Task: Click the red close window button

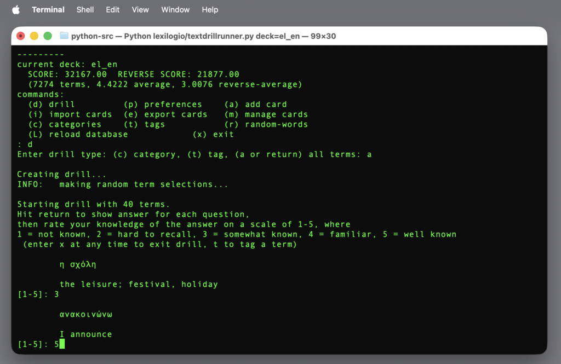Action: [x=21, y=36]
